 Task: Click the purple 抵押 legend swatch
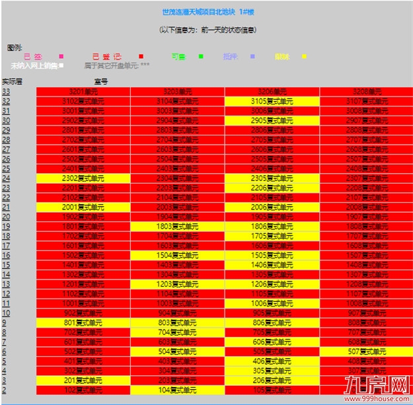pos(252,57)
